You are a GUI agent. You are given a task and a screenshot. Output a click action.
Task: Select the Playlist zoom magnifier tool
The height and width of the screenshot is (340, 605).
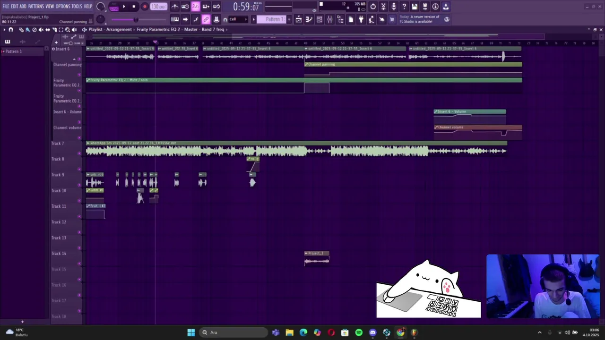click(x=68, y=30)
